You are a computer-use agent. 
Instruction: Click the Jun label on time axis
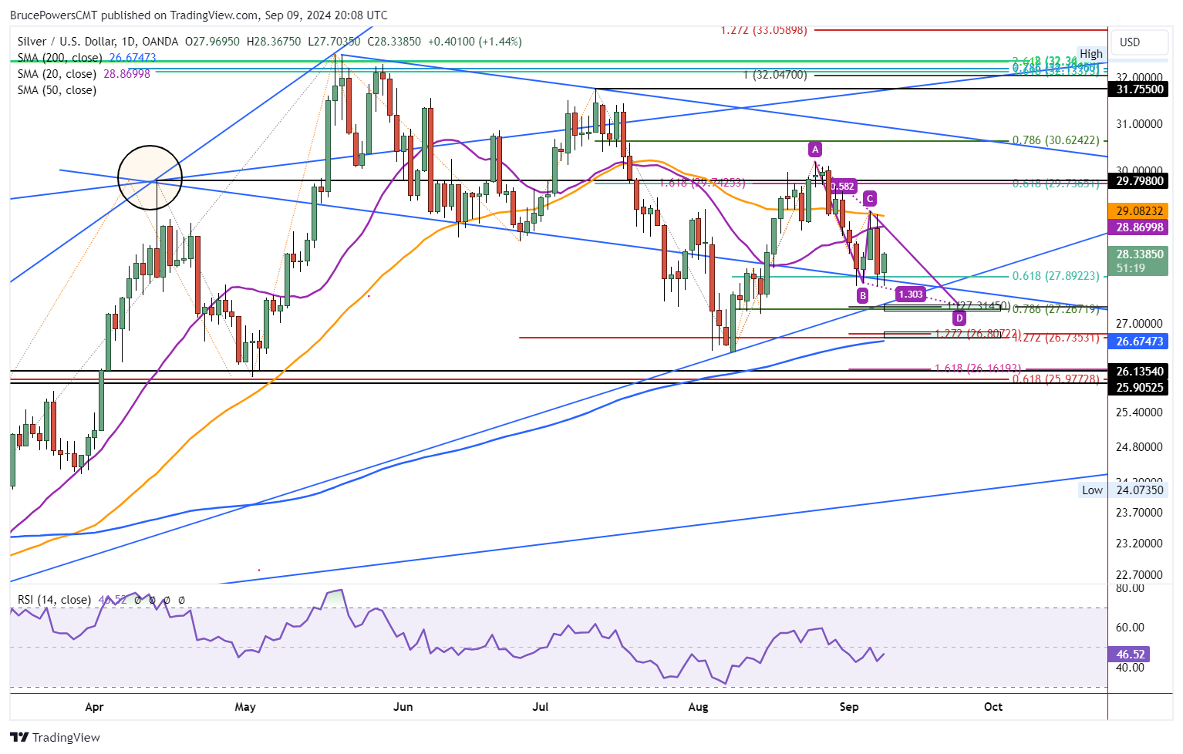pos(403,707)
